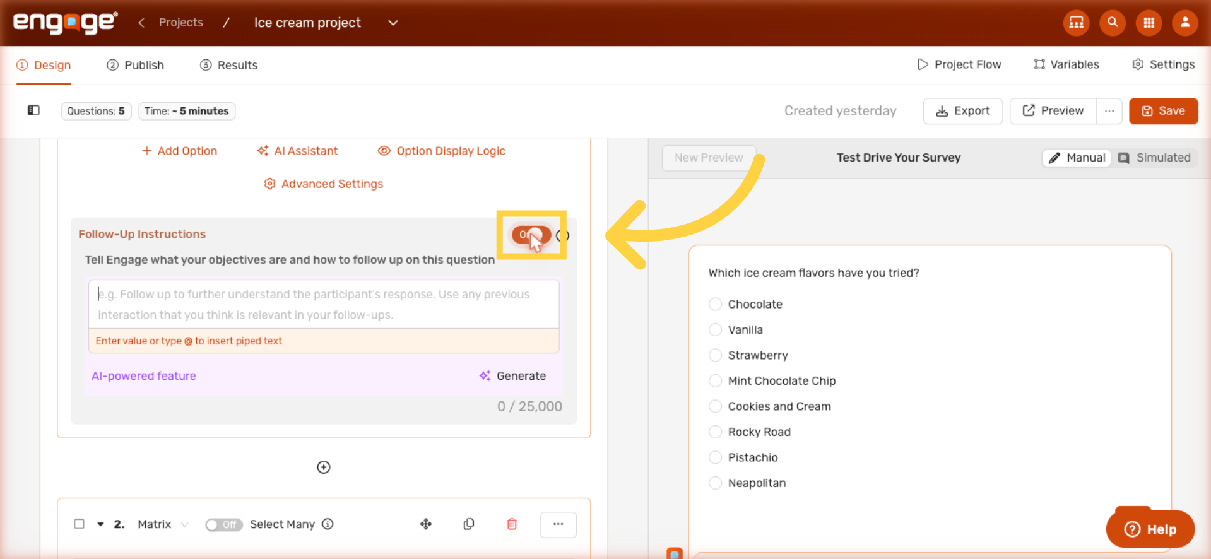Duplicate question 2 with copy icon
1211x559 pixels.
469,524
